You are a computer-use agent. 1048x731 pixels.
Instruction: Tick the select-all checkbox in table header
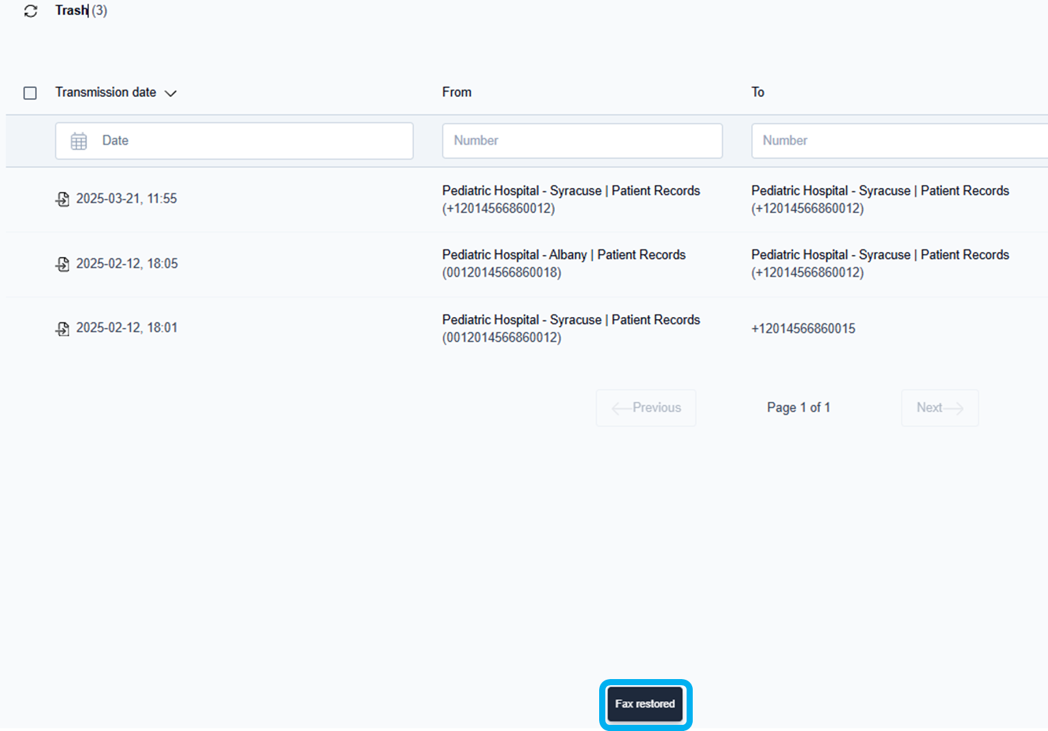[30, 93]
